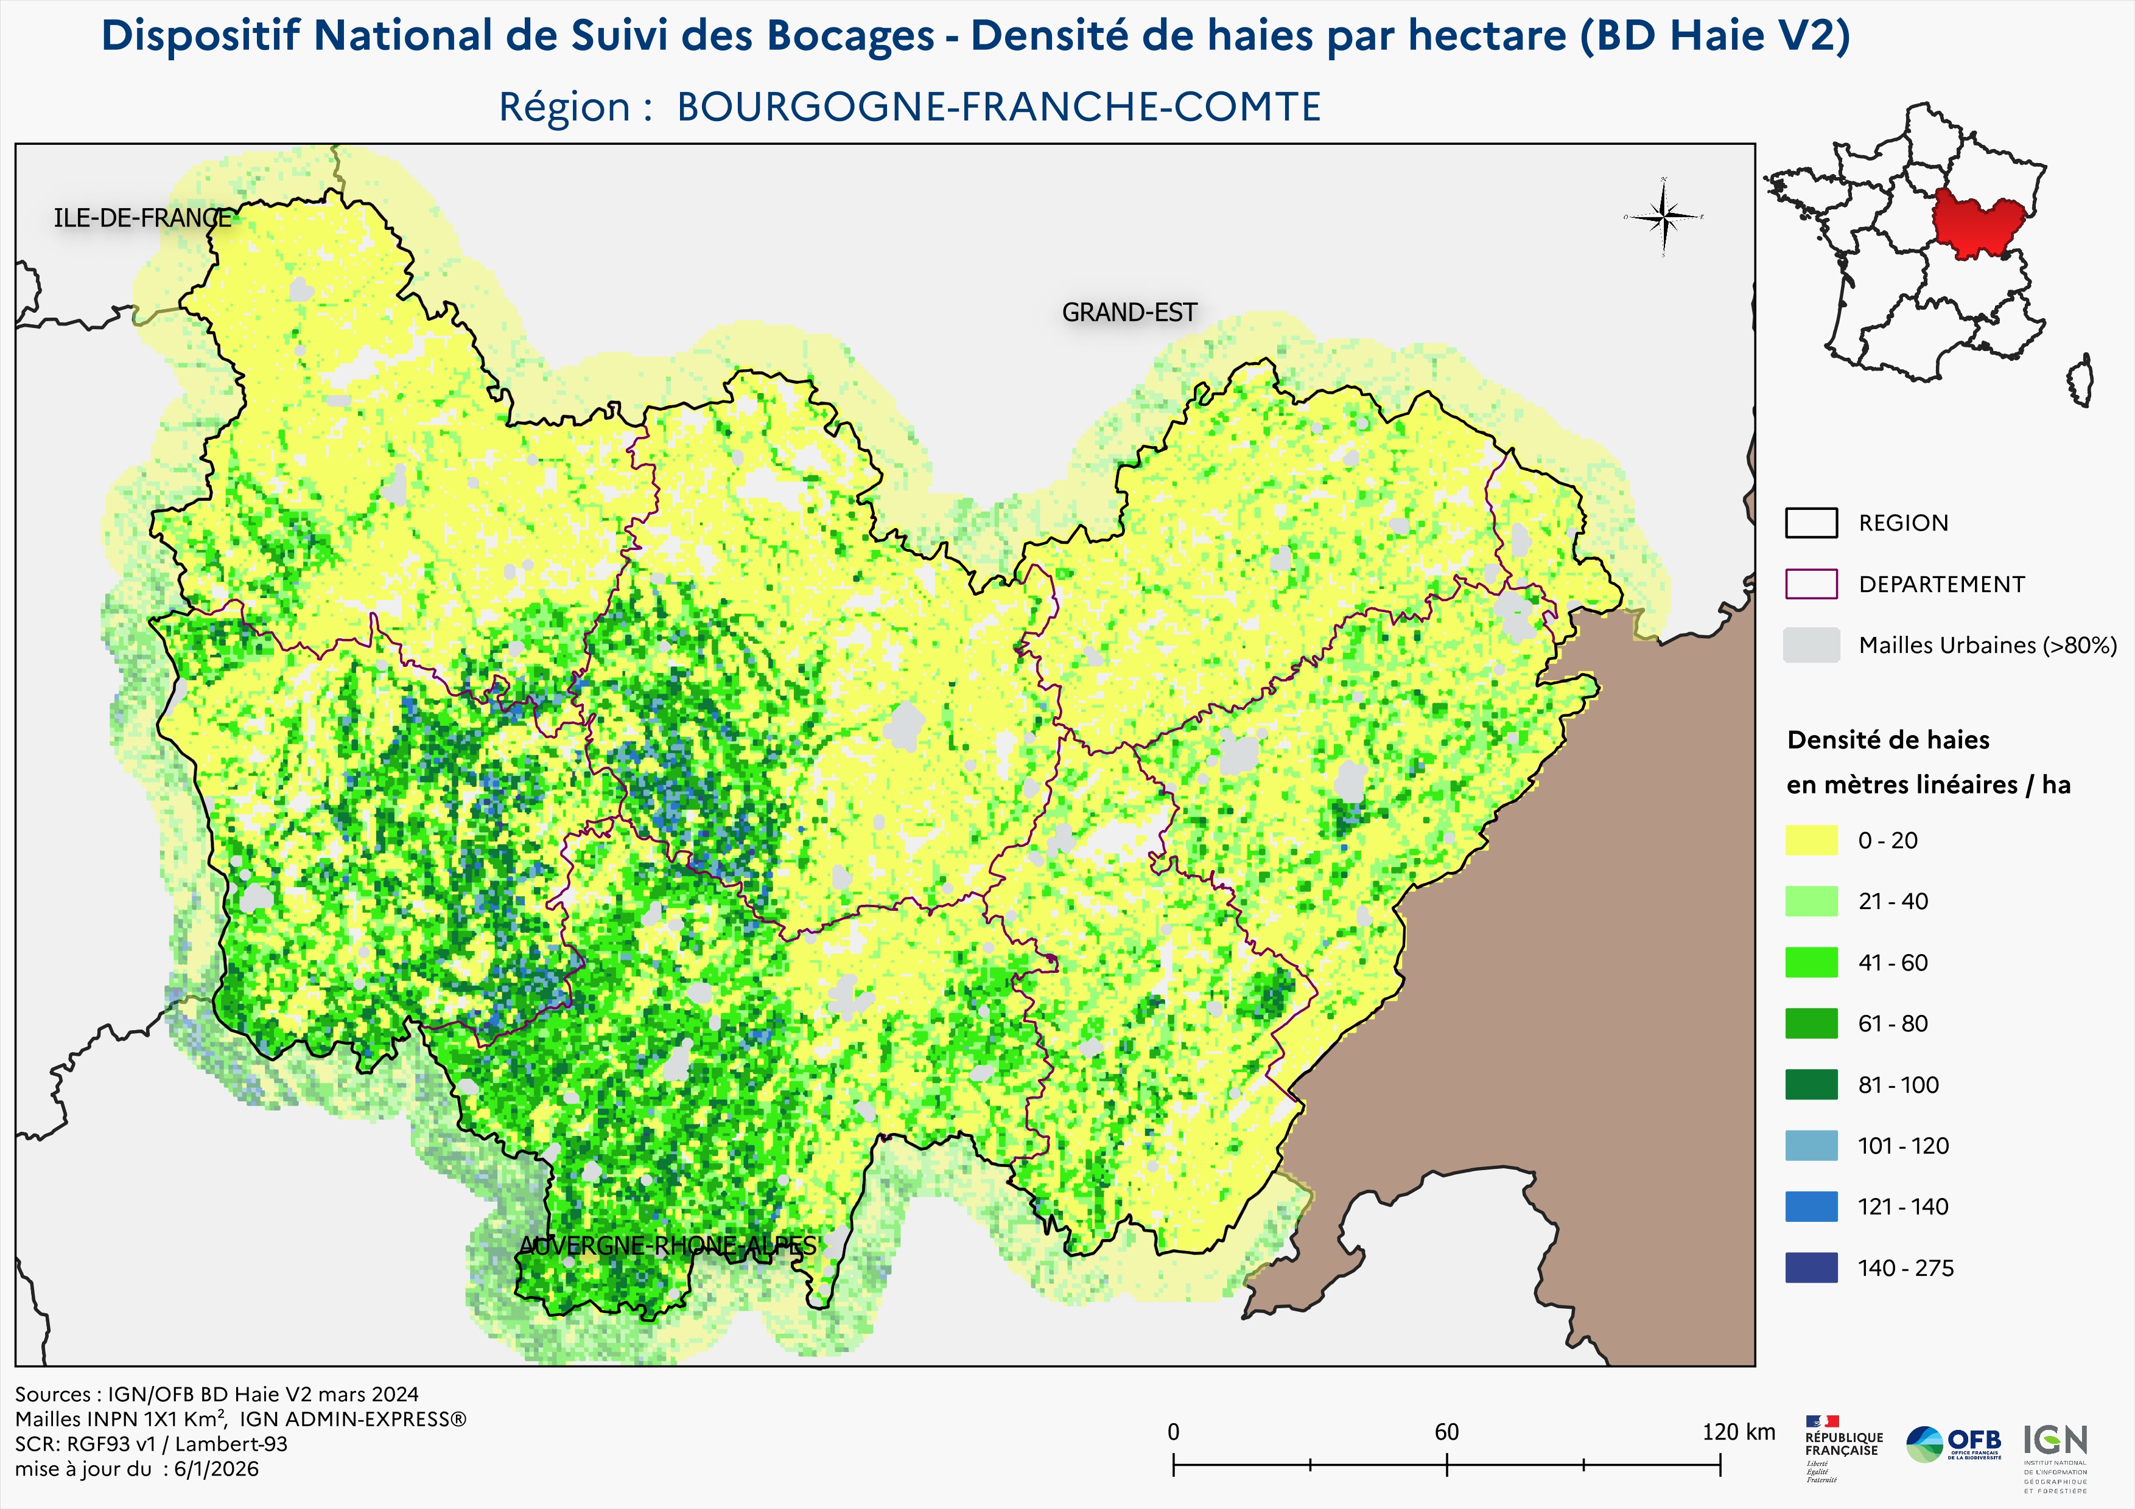Click the north arrow compass rose
2135x1509 pixels.
click(x=1664, y=217)
